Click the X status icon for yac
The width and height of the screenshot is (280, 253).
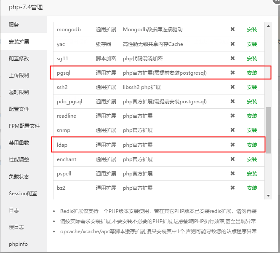(x=232, y=44)
